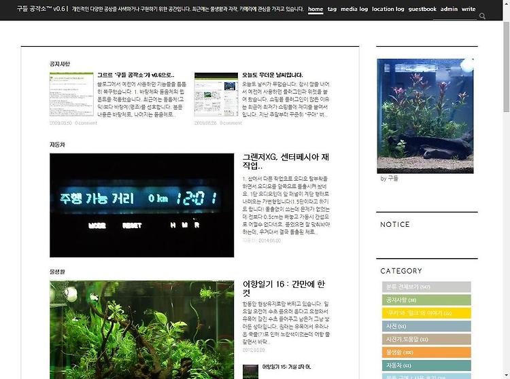Click the sidebar aquarium profile image
510x379 pixels.
click(x=425, y=116)
